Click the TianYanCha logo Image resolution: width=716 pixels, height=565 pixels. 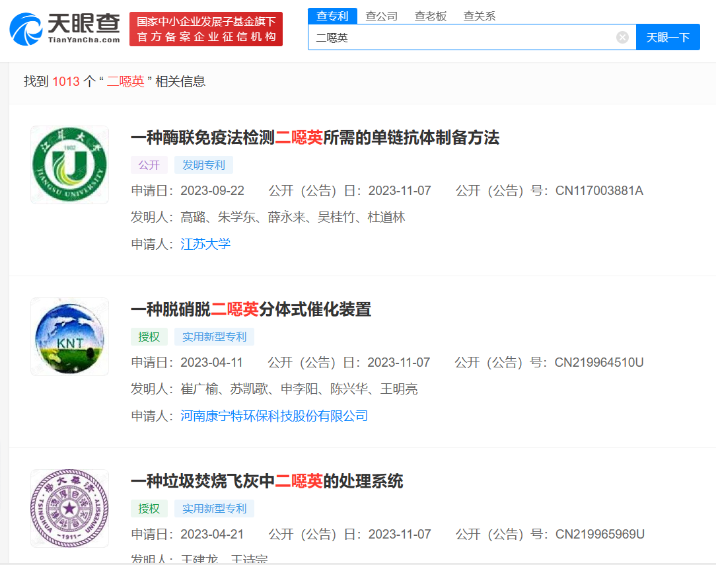pos(65,29)
